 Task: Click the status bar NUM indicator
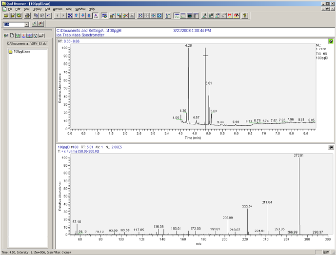pos(326,252)
